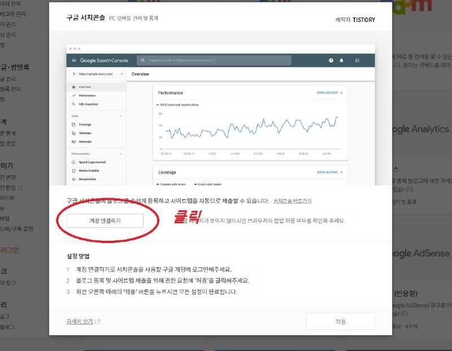Viewport: 452px width, 351px height.
Task: Select the Coverage item in the preview sidebar
Action: (85, 124)
